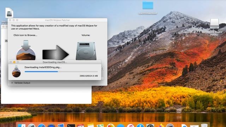
Task: Open Maps from the Dock
Action: (100, 126)
